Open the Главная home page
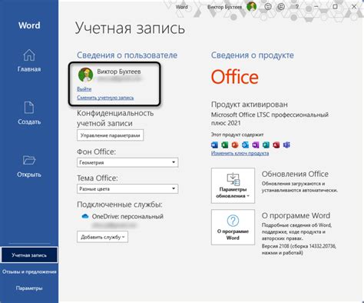Image resolution: width=364 pixels, height=303 pixels. click(29, 61)
